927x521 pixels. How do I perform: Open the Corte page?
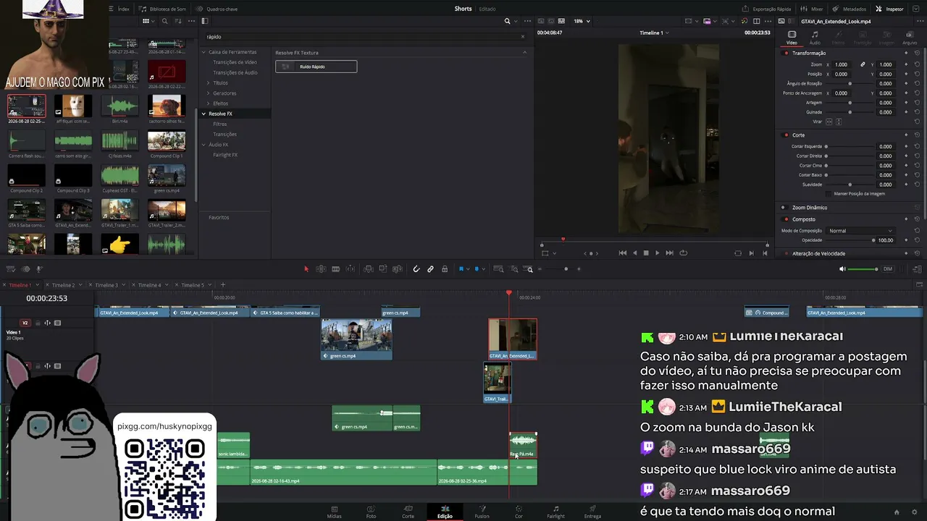click(x=408, y=512)
